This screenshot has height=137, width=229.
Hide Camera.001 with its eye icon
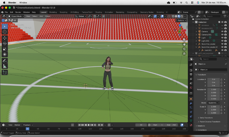click(222, 35)
